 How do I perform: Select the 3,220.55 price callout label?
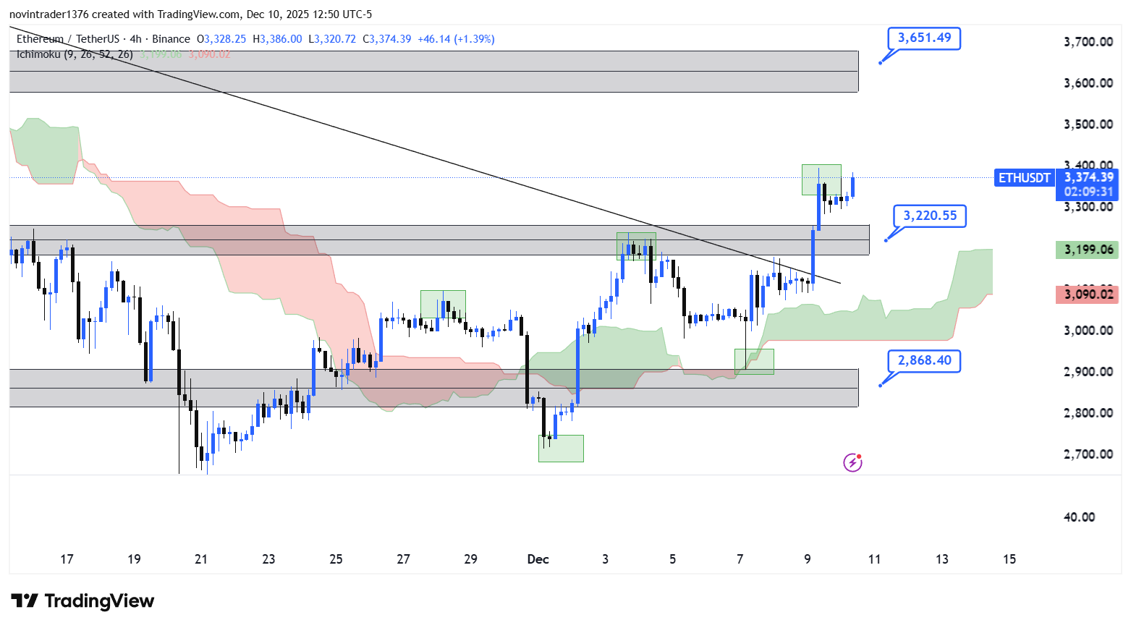pos(930,216)
